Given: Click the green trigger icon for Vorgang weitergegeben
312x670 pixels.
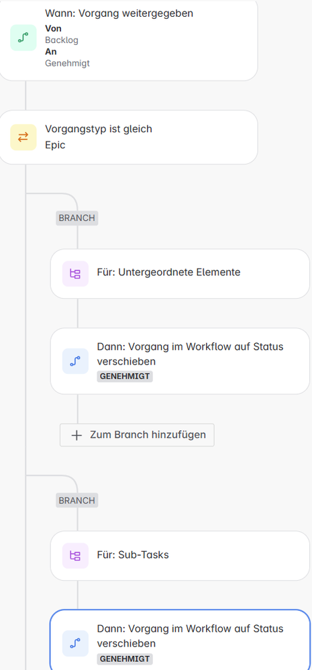Looking at the screenshot, I should (23, 38).
